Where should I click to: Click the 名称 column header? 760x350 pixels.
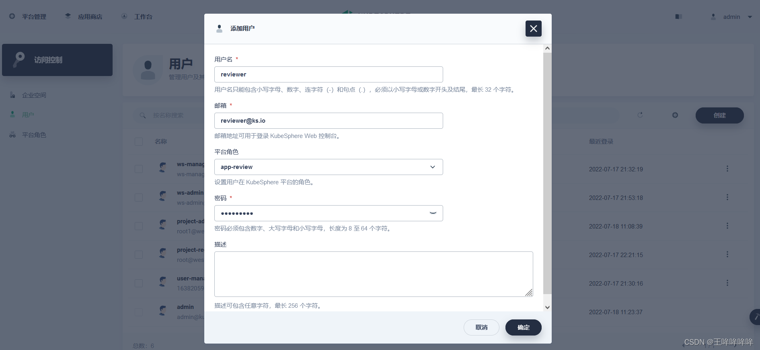pyautogui.click(x=161, y=142)
